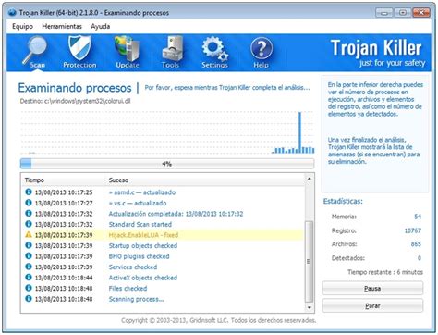Click the Trojan Killer title bar app icon
Viewport: 438px width, 335px height.
pyautogui.click(x=12, y=13)
